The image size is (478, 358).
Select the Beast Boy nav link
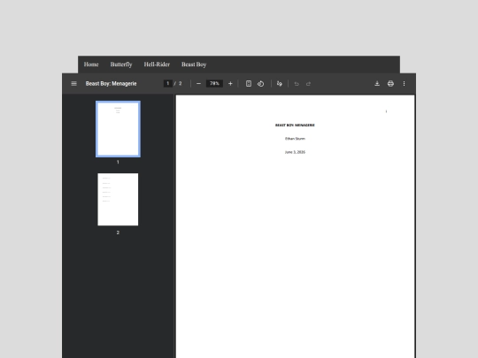click(x=194, y=65)
